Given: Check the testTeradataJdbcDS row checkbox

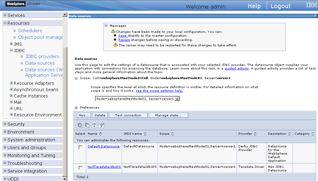Looking at the screenshot, I should (x=80, y=168).
